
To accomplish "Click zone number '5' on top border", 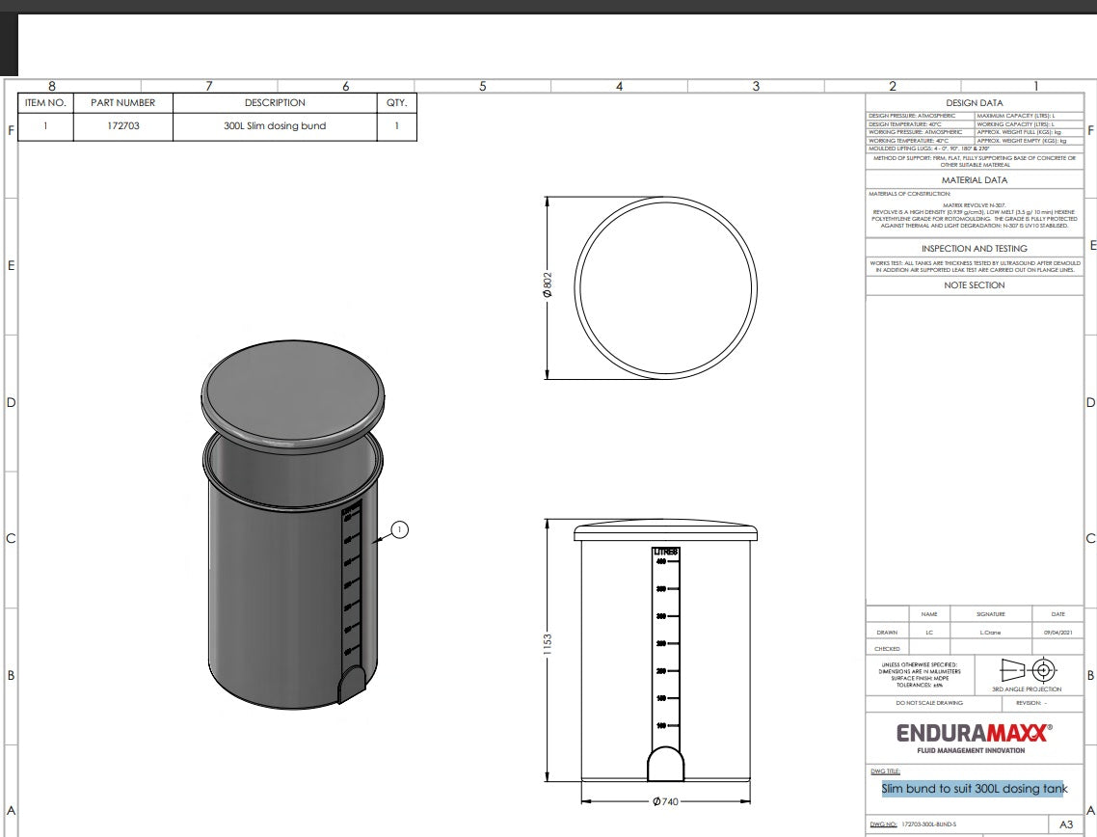I will 483,86.
